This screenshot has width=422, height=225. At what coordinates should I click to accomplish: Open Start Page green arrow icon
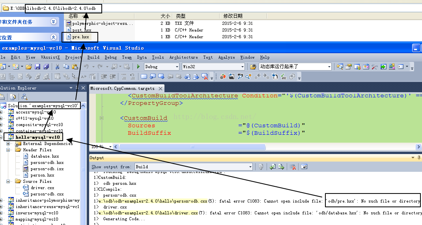click(x=383, y=67)
